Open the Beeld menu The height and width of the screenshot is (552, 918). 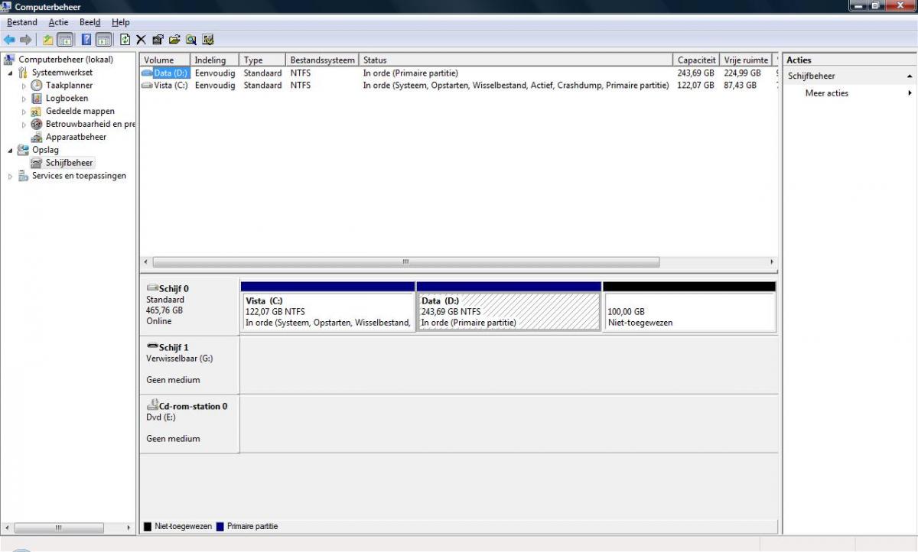point(90,22)
